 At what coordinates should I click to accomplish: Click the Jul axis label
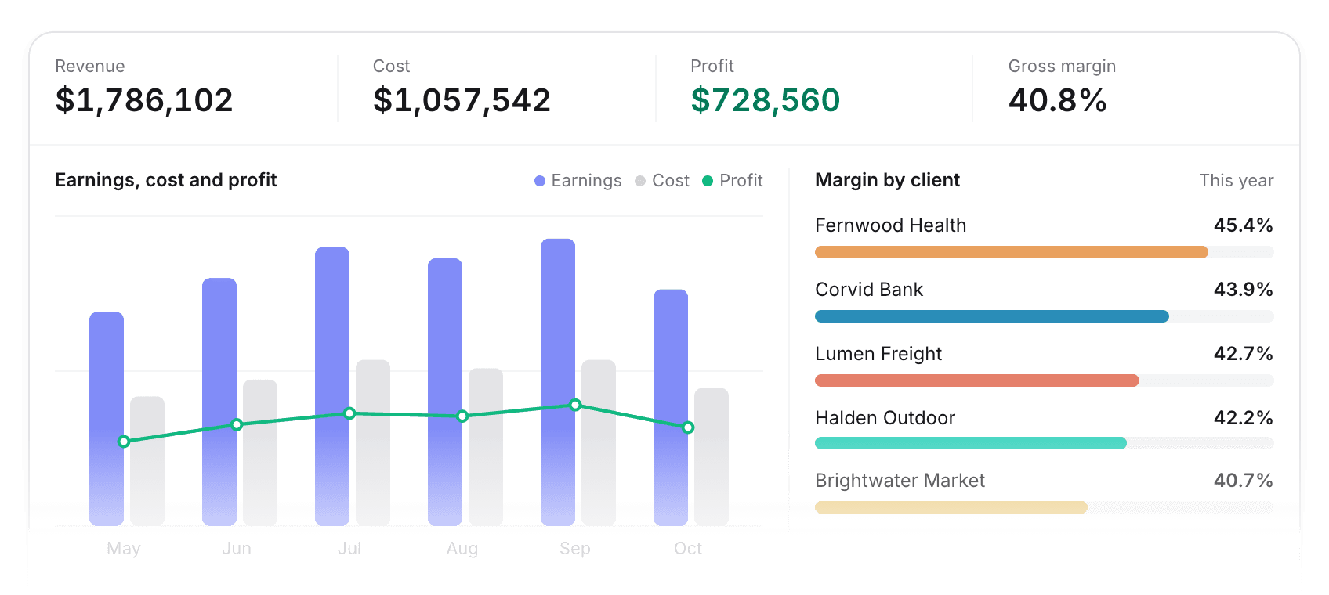coord(349,549)
